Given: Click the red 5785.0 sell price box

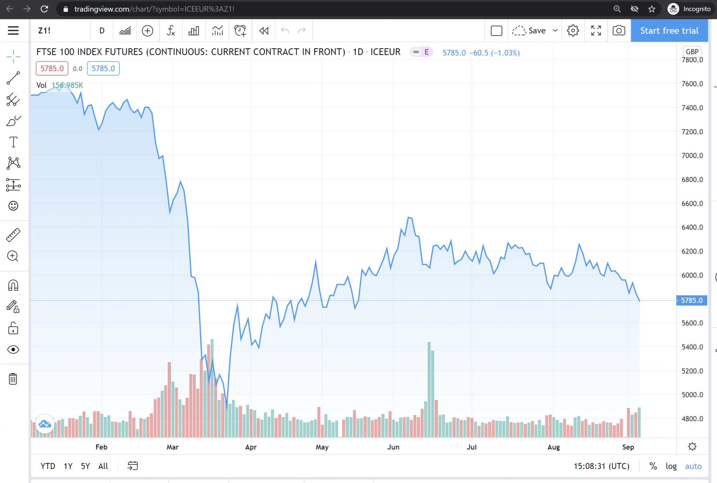Looking at the screenshot, I should click(52, 68).
